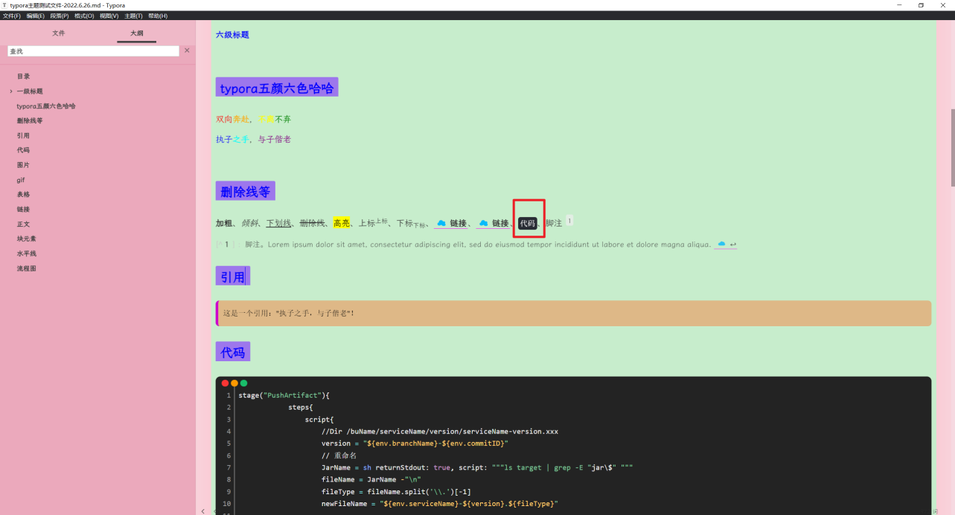Screen dimensions: 955x515
Task: Click the newFileName code line
Action: pyautogui.click(x=440, y=503)
